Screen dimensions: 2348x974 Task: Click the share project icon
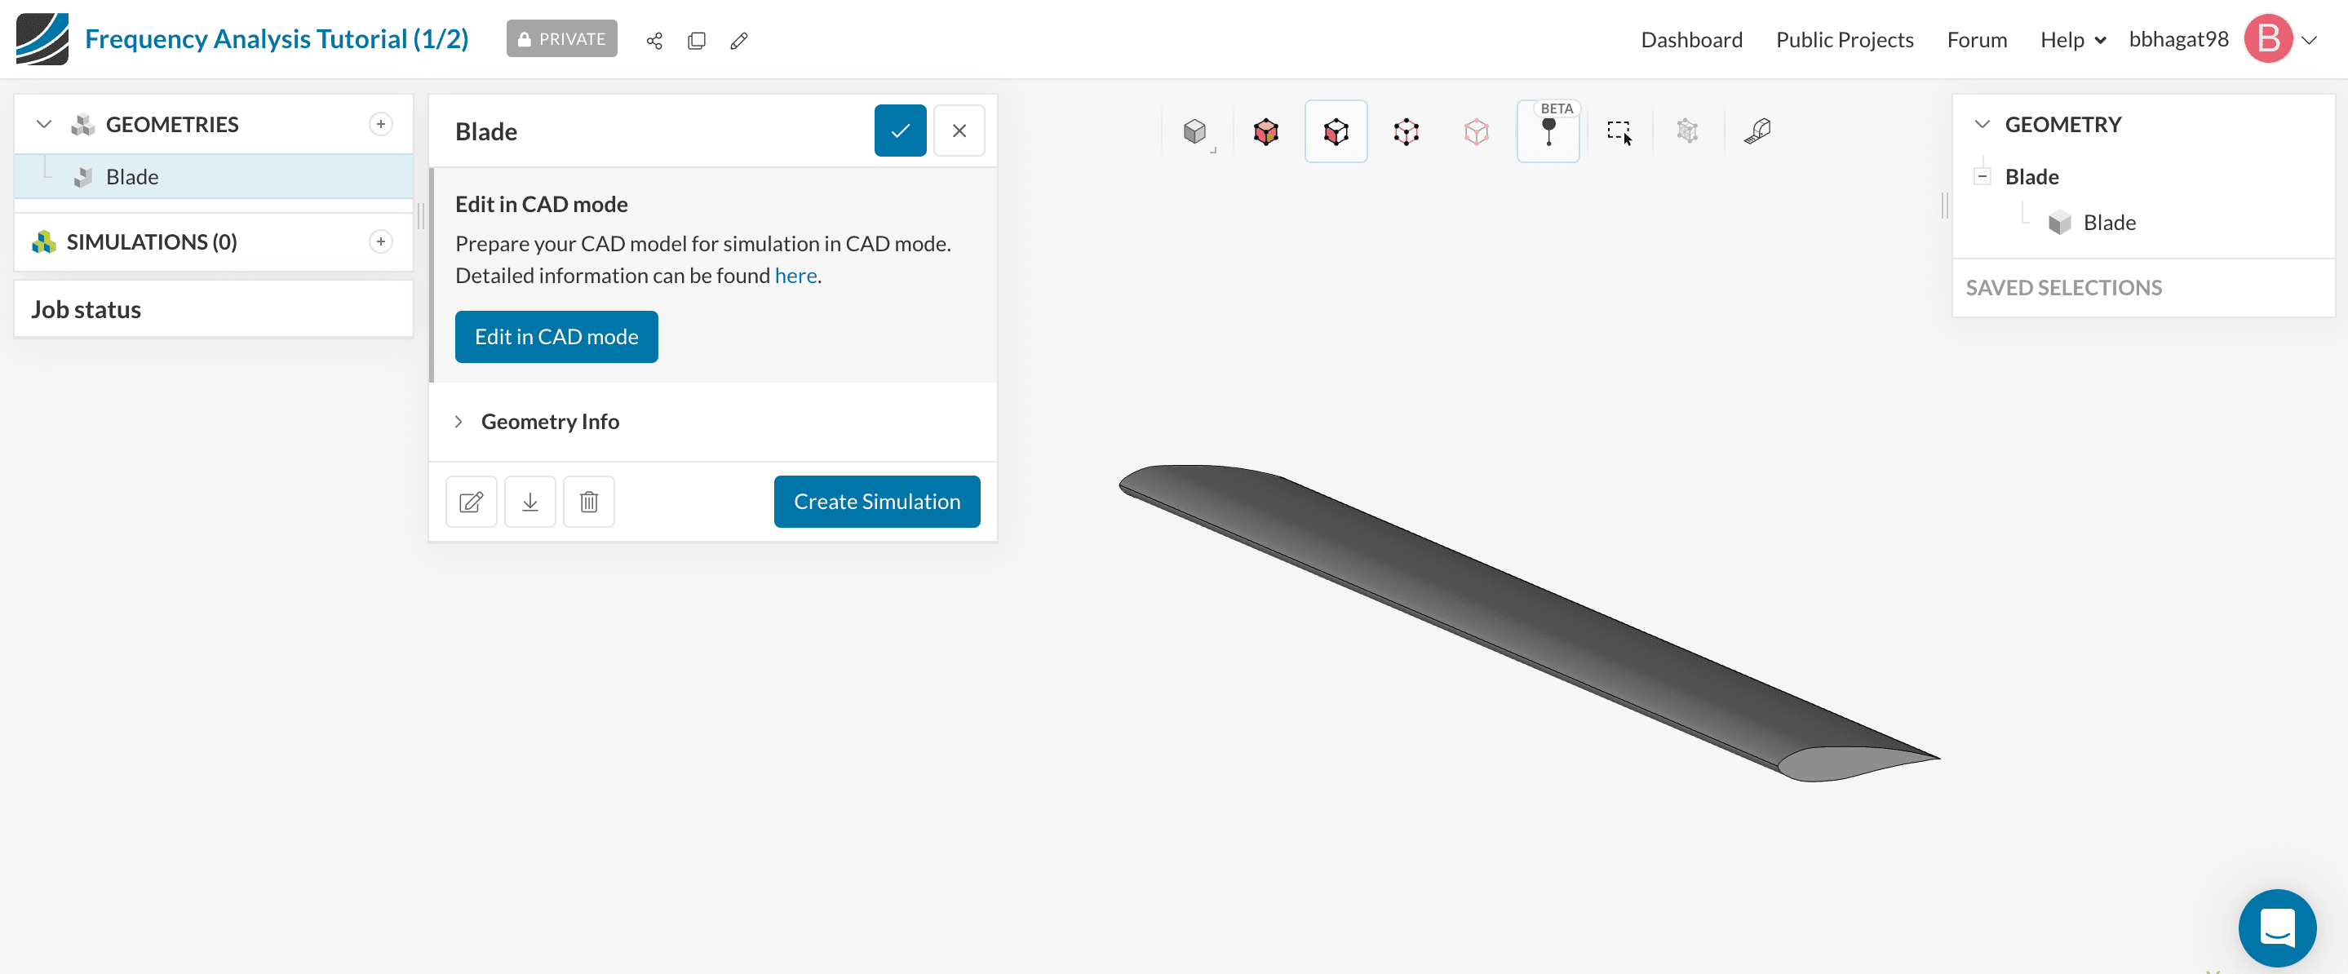click(653, 40)
